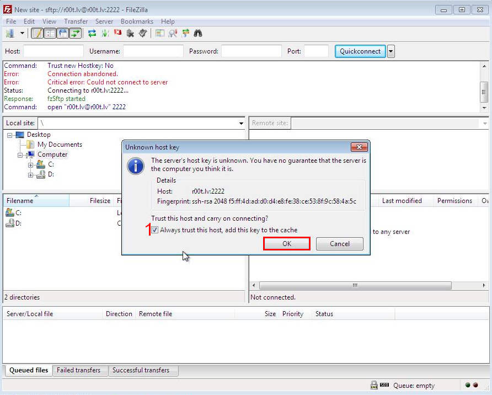Toggle the transfer queue display button

click(76, 33)
